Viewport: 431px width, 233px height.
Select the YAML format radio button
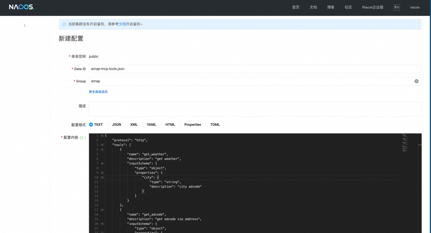(x=144, y=124)
